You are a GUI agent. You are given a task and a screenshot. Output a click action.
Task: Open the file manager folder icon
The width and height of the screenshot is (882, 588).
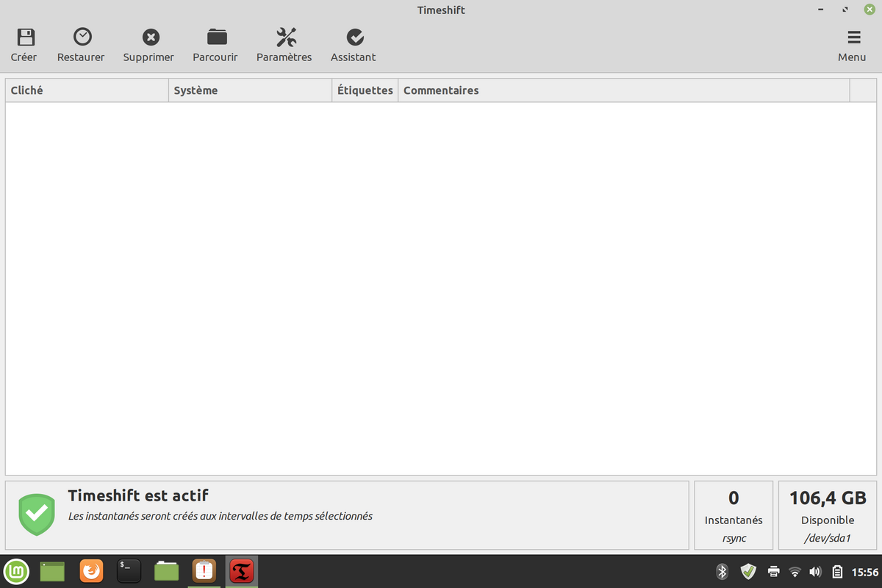pos(167,571)
